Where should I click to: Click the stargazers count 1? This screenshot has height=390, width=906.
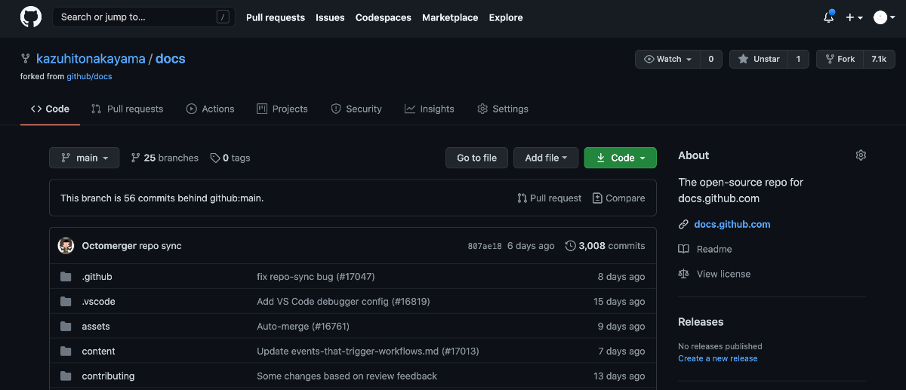(x=799, y=59)
